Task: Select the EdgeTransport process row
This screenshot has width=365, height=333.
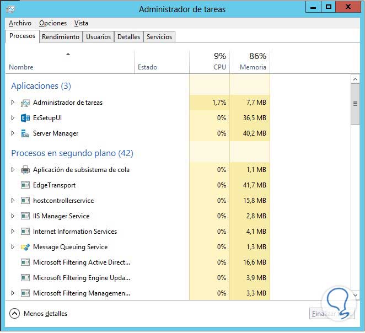Action: tap(138, 185)
